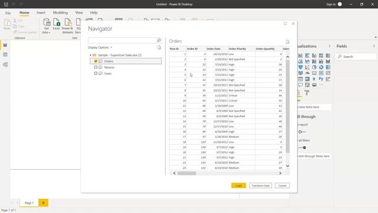Toggle the Cross-report drill through switch
Image resolution: width=378 pixels, height=213 pixels.
[302, 132]
